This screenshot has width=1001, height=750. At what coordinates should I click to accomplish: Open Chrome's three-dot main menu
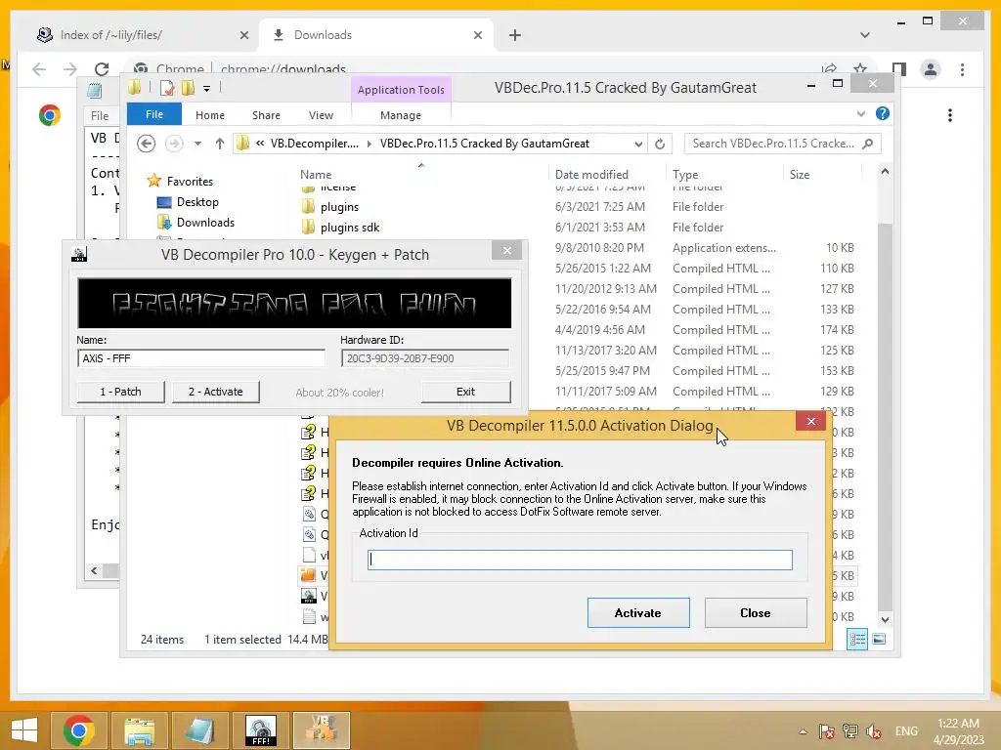pyautogui.click(x=962, y=69)
